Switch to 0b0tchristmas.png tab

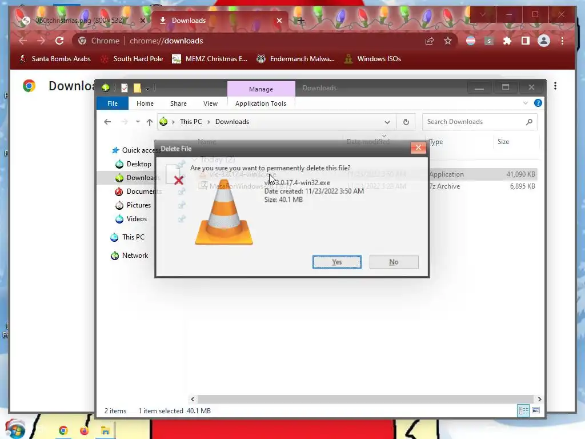(x=79, y=21)
